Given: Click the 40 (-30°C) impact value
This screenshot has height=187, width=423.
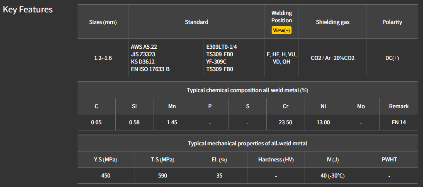Looking at the screenshot, I should point(332,175).
